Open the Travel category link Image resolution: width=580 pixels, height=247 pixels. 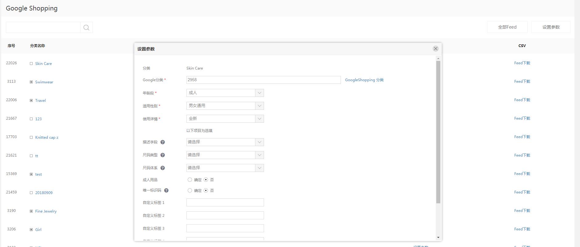40,101
